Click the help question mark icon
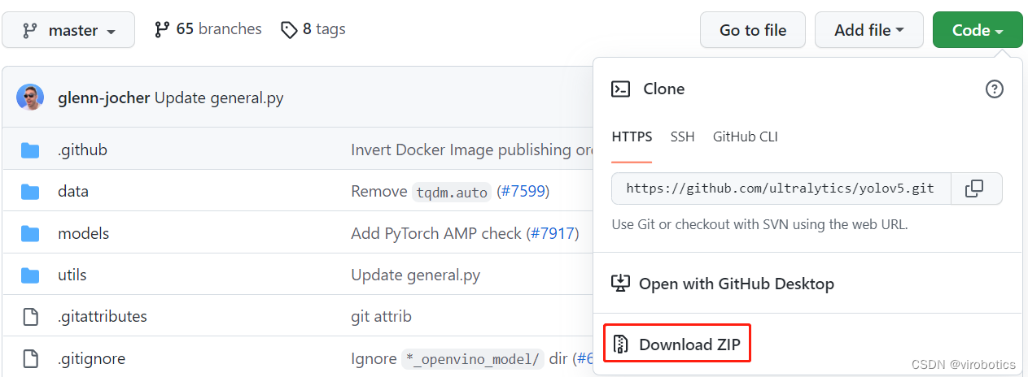 (994, 89)
